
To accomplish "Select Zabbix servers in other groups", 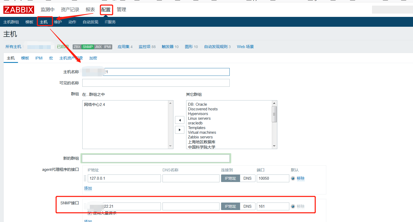I will click(x=200, y=137).
